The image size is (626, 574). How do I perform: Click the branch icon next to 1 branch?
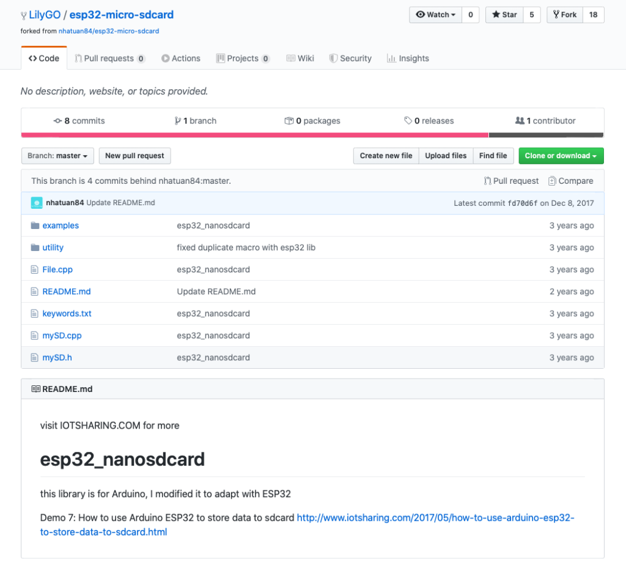coord(178,121)
